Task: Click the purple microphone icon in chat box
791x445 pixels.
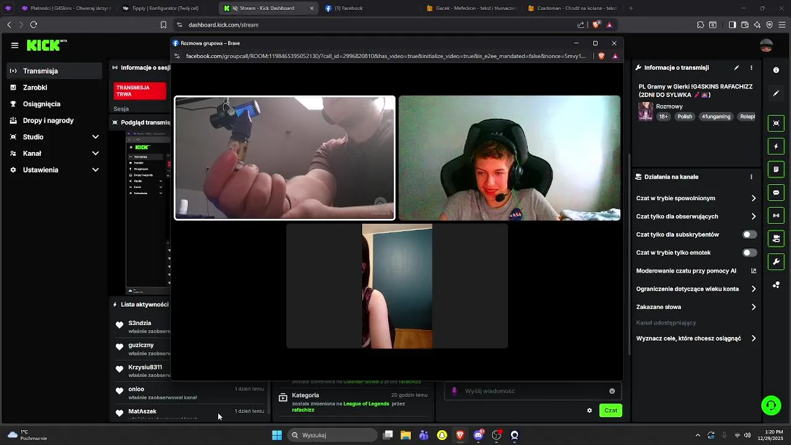Action: [x=454, y=391]
